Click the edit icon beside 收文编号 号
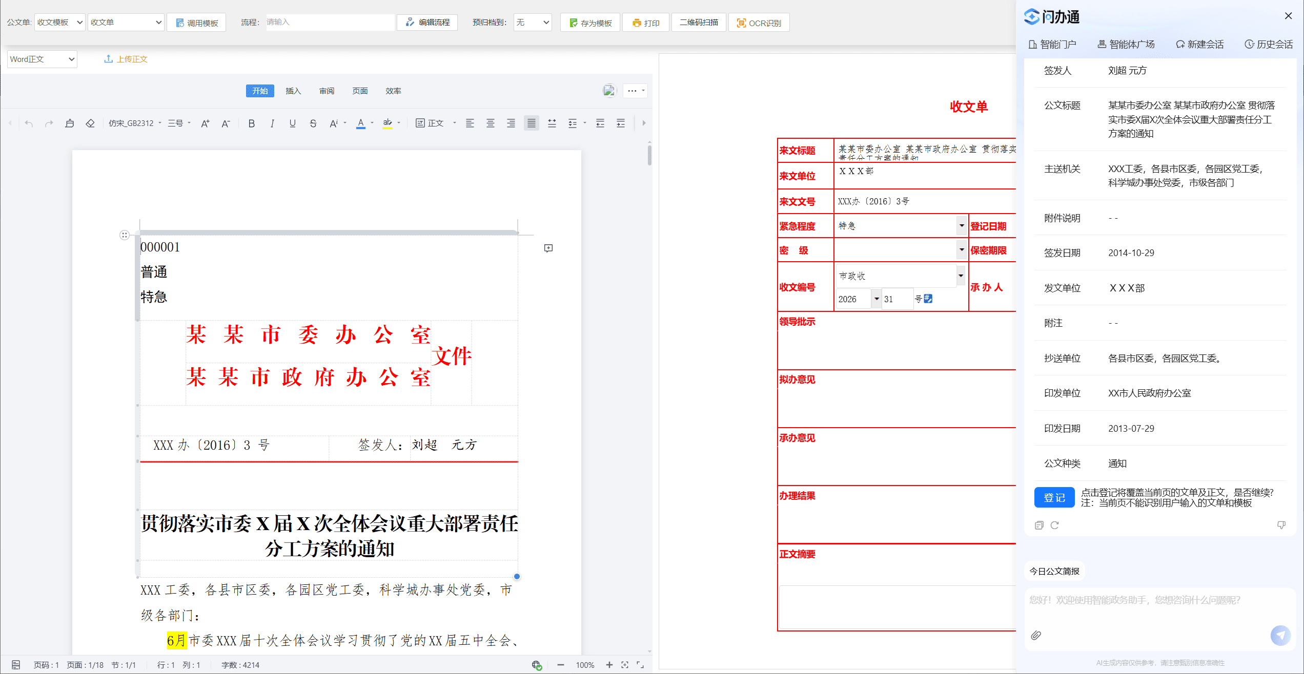 click(928, 299)
